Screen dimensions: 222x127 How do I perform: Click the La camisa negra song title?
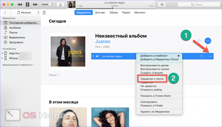[x=112, y=56]
